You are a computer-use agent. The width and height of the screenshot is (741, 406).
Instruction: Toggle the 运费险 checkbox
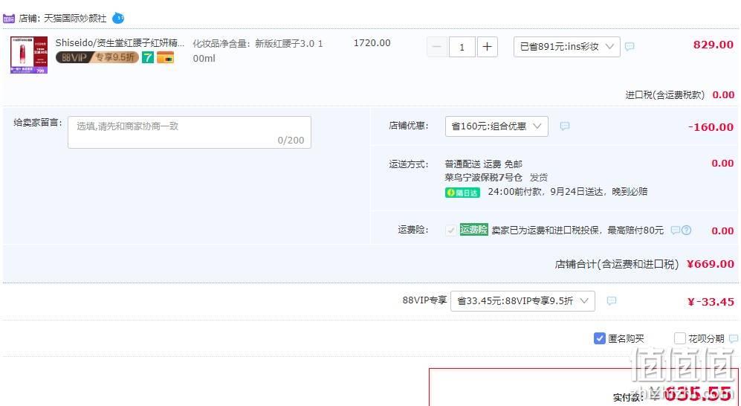point(451,231)
